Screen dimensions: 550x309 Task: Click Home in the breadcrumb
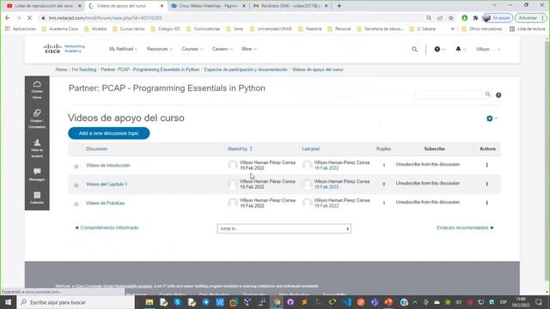pyautogui.click(x=61, y=70)
